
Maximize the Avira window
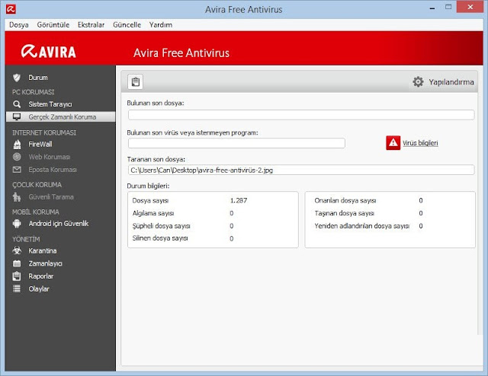tap(448, 7)
